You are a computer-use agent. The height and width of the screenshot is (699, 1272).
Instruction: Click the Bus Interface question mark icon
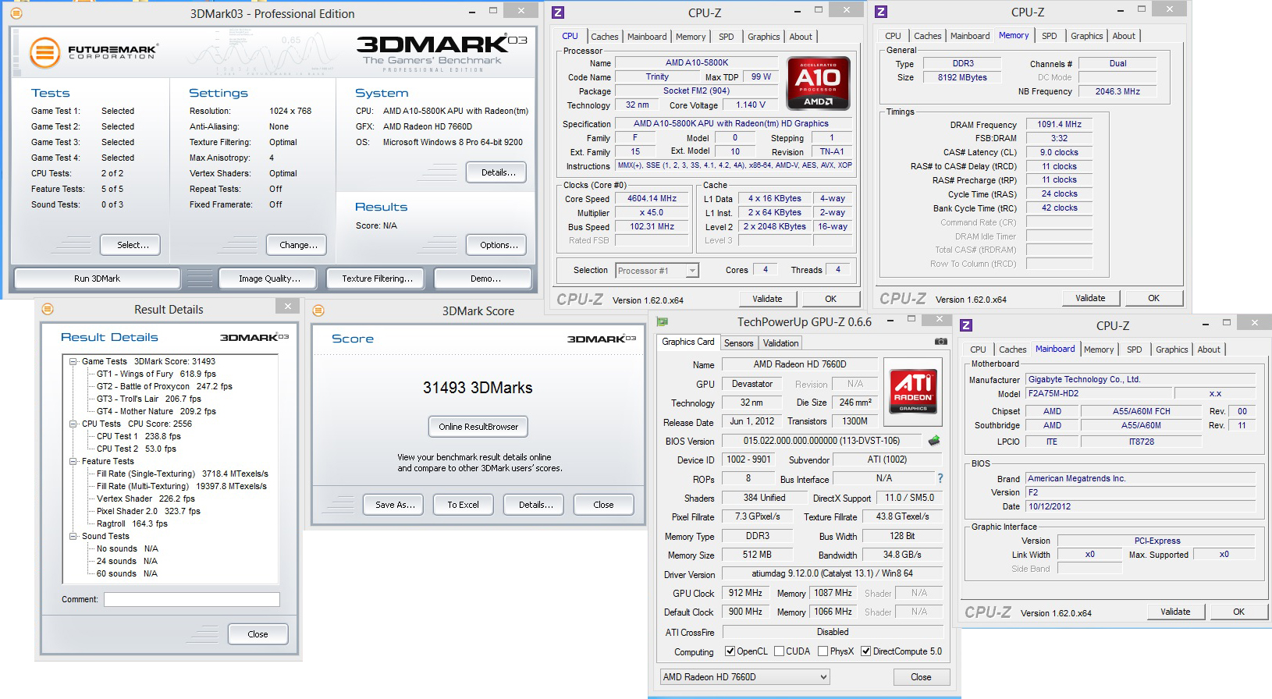pos(940,478)
